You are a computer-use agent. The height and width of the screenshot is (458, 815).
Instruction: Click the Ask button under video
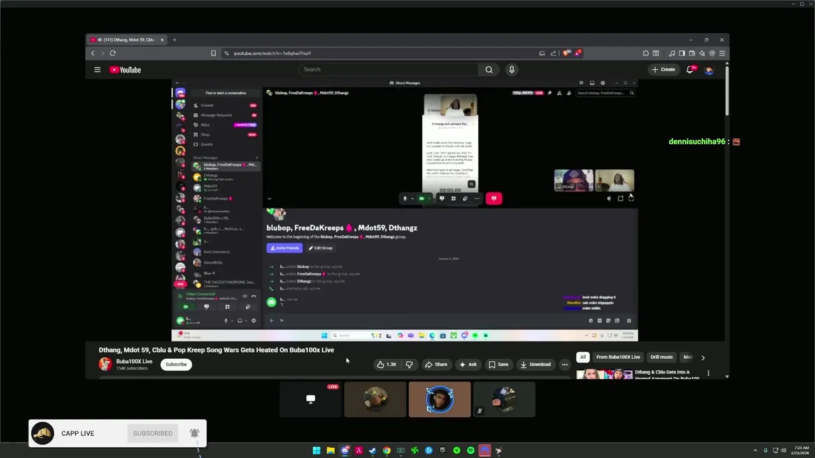click(468, 364)
